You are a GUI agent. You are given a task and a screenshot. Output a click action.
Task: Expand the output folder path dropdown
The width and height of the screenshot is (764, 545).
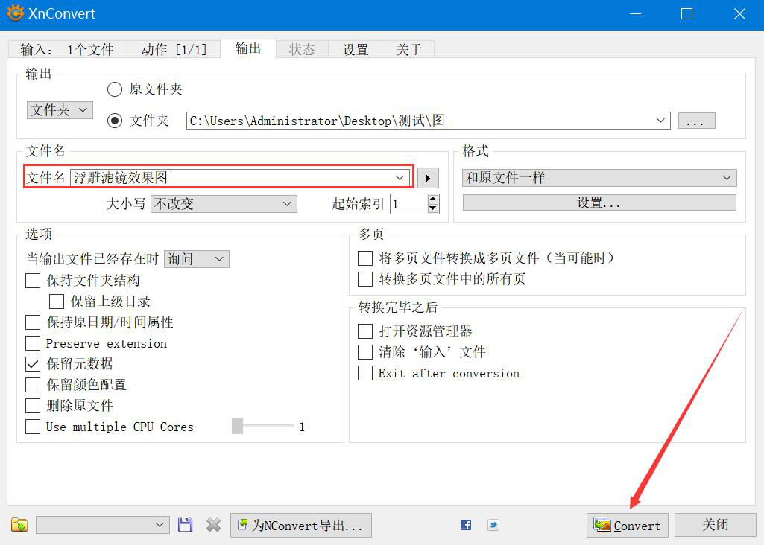660,121
